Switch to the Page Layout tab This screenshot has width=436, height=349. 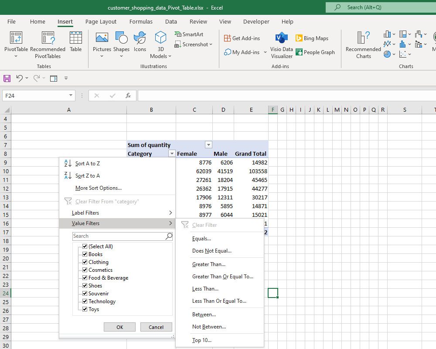pyautogui.click(x=101, y=22)
